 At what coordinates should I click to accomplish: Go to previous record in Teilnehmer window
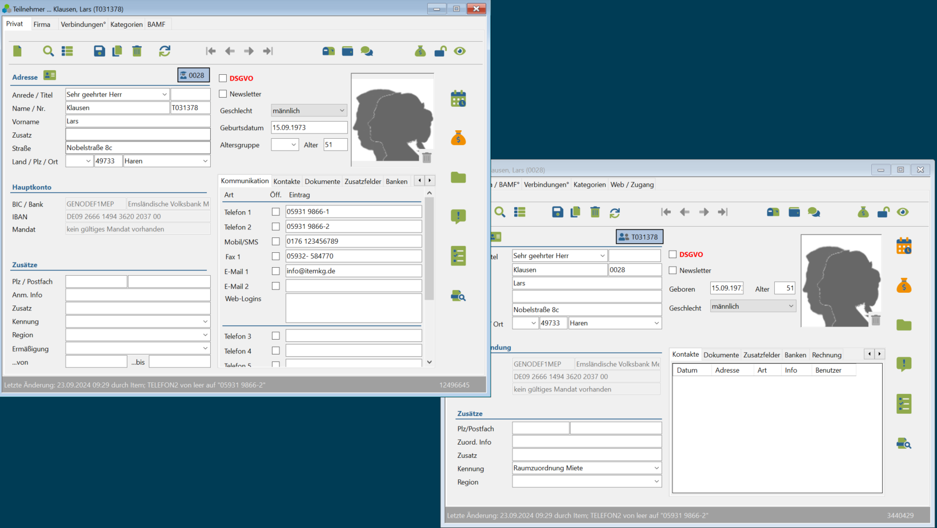click(230, 51)
